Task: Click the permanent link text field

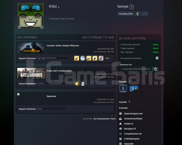Action: coord(136,69)
